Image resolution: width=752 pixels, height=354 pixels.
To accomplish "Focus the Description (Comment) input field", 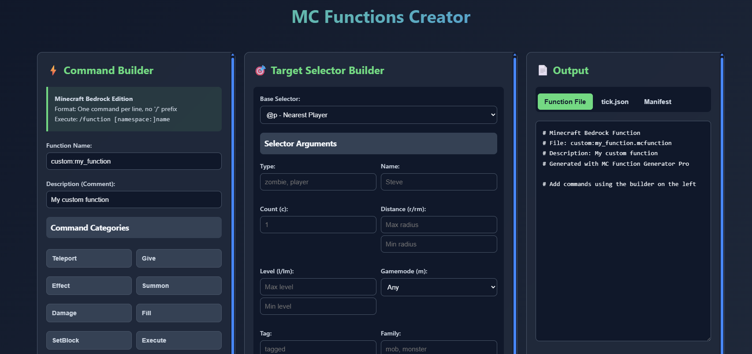I will pyautogui.click(x=134, y=200).
